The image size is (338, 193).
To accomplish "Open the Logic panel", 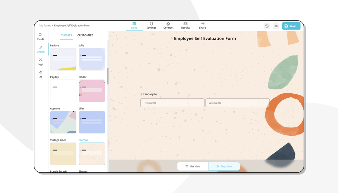I will pos(41,62).
